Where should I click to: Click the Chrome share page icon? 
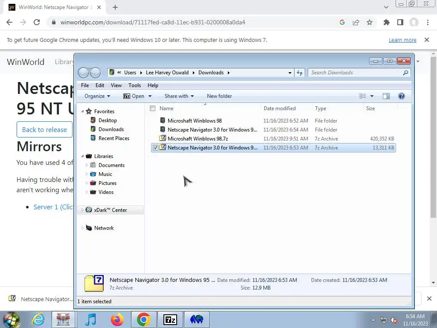pyautogui.click(x=356, y=22)
